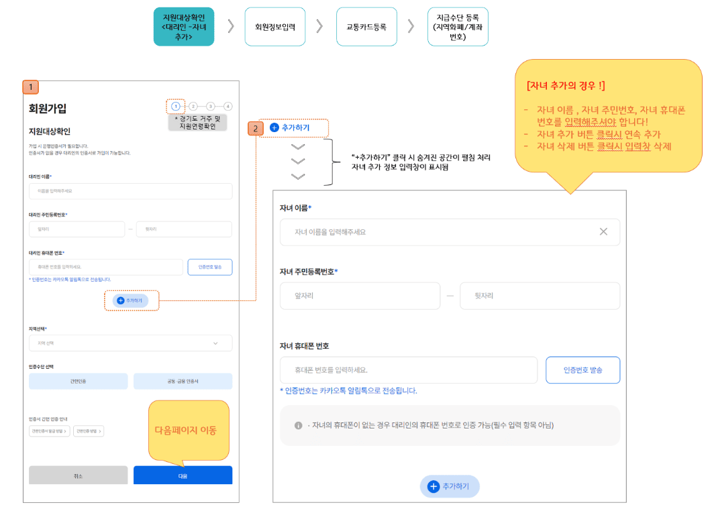Select the 교통카드등록 step in the flow
Image resolution: width=712 pixels, height=511 pixels.
(366, 26)
